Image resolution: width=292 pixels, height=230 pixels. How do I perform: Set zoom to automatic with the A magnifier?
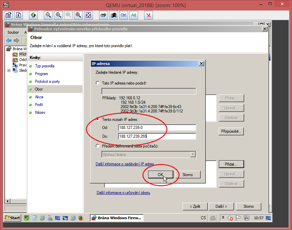(78, 15)
